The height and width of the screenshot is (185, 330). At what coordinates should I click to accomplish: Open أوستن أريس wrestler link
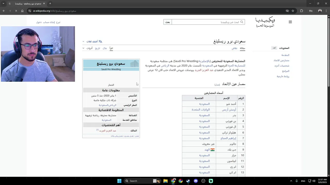(x=229, y=110)
